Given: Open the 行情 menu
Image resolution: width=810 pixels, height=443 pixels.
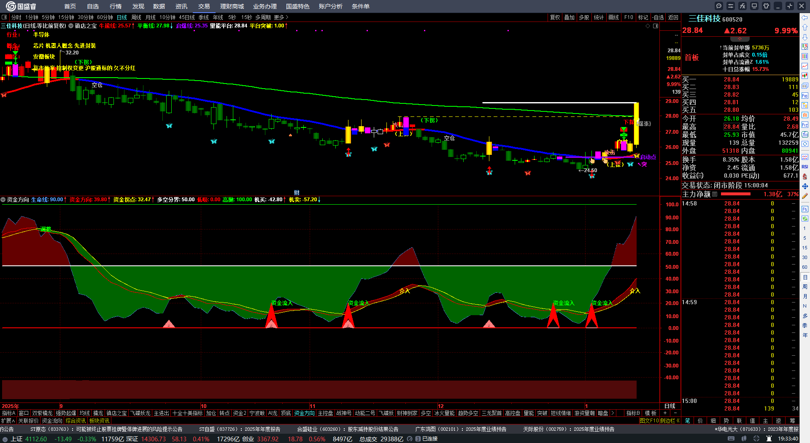Looking at the screenshot, I should [116, 6].
